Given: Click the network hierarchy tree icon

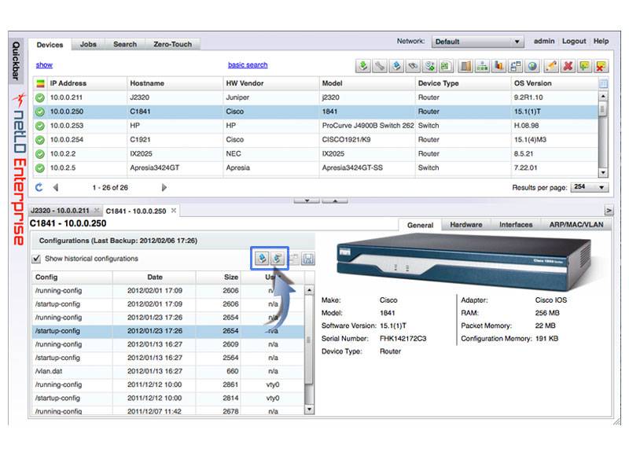Looking at the screenshot, I should click(x=483, y=66).
